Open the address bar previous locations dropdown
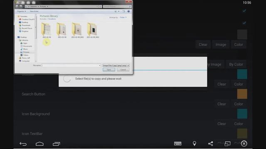Screen dimensions: 266x149 coord(97,7)
